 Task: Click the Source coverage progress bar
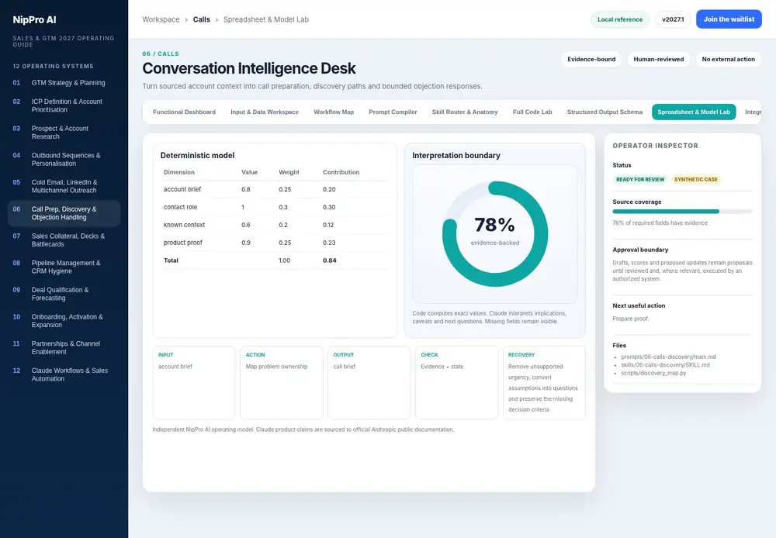682,212
